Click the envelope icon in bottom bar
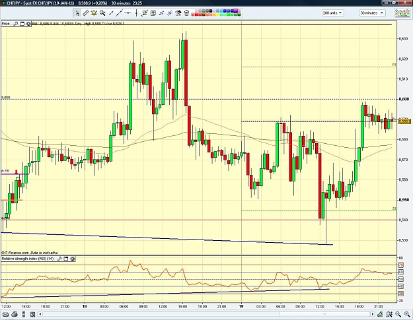The height and width of the screenshot is (320, 413). 5,314
